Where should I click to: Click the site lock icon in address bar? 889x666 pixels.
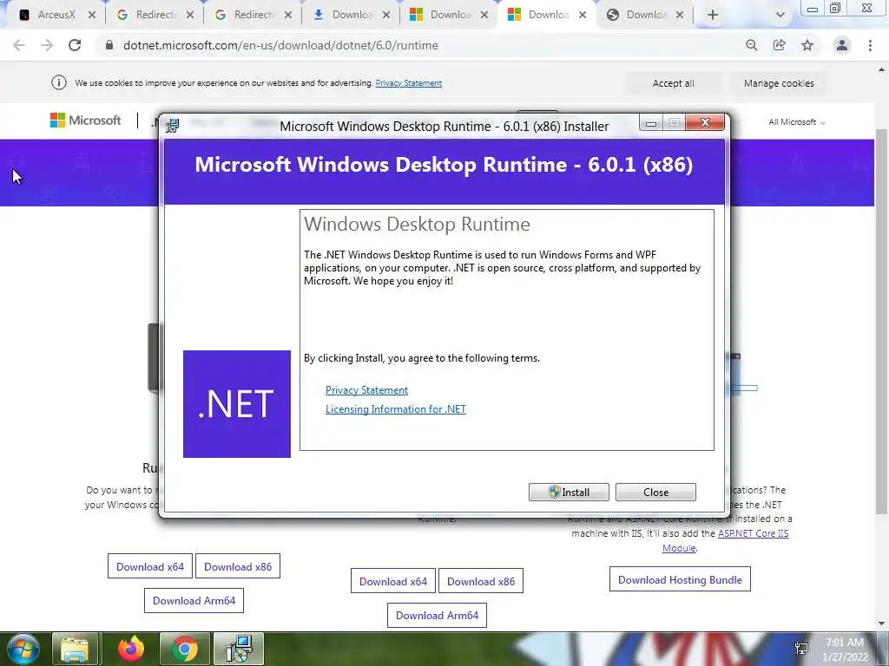coord(109,45)
